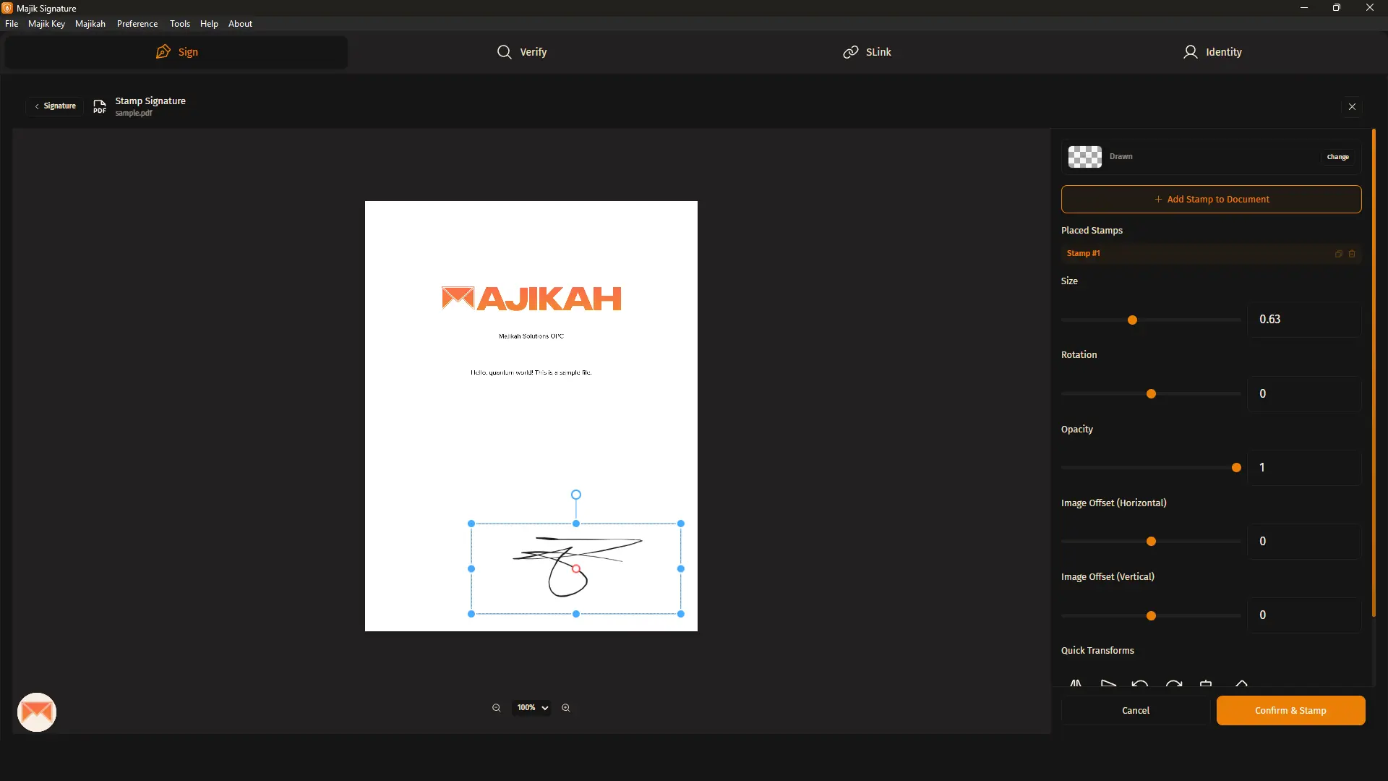Click the stamp's rotation handle circle
1388x781 pixels.
[576, 495]
